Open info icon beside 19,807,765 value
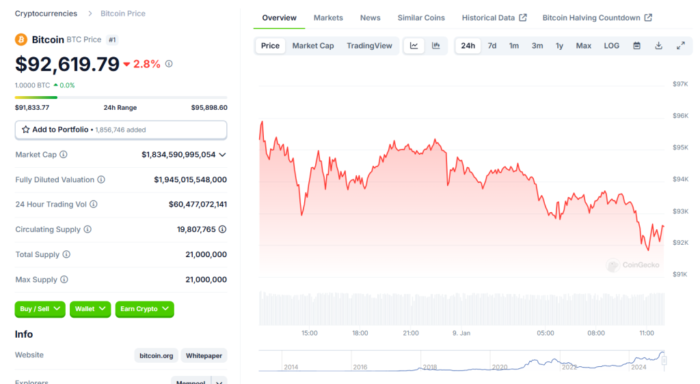700x384 pixels. [x=222, y=229]
